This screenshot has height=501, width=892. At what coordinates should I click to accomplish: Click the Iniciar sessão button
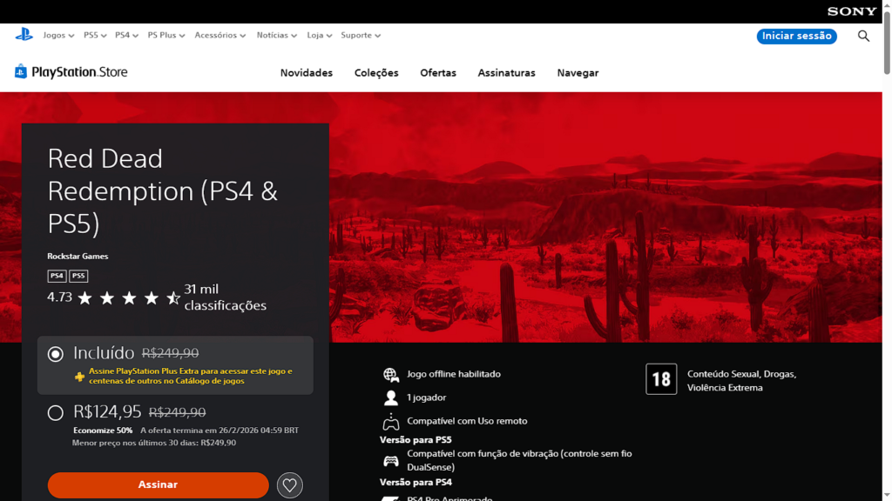796,36
